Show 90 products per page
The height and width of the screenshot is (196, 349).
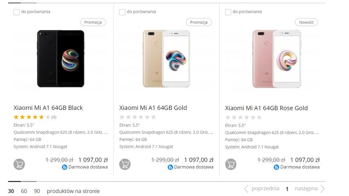coord(37,191)
